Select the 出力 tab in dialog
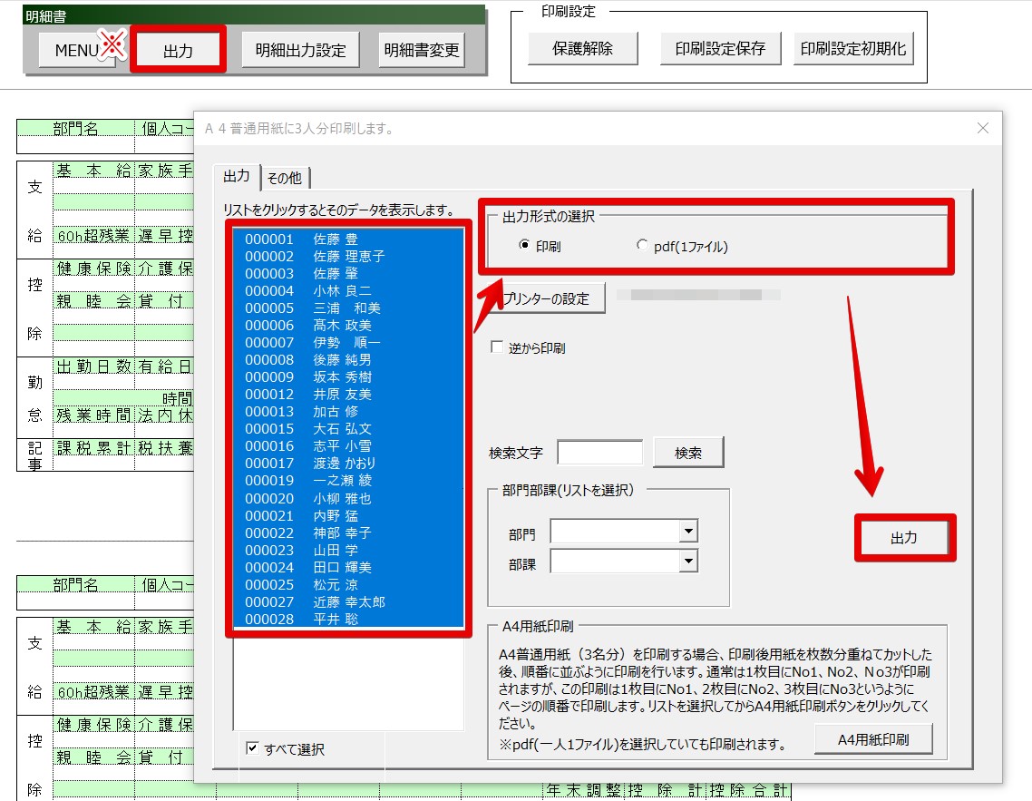The width and height of the screenshot is (1032, 801). pos(237,177)
